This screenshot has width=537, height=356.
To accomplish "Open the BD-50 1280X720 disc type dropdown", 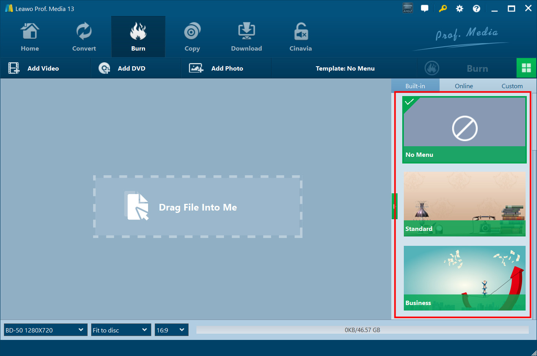I will [x=46, y=330].
